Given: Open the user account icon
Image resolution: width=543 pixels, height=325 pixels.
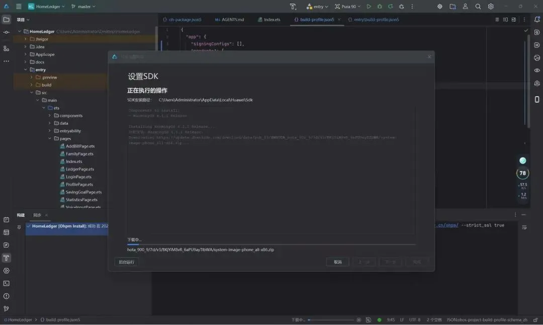Looking at the screenshot, I should pos(466,6).
